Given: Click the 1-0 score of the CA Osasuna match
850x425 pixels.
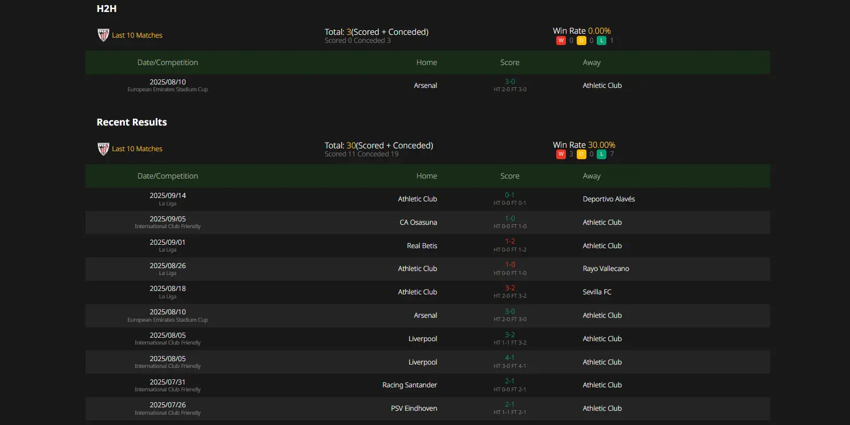Looking at the screenshot, I should (x=510, y=218).
